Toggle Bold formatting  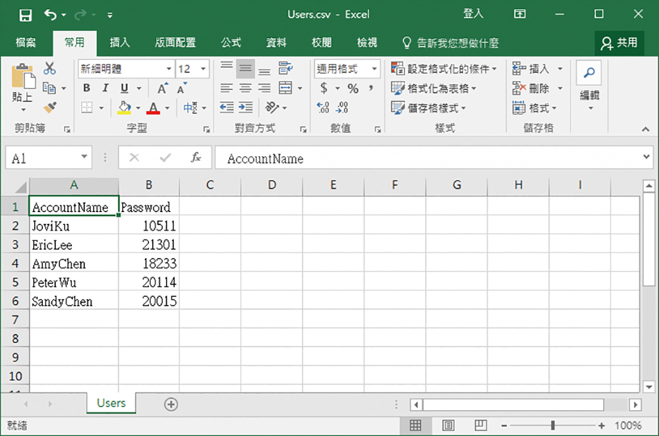click(86, 88)
